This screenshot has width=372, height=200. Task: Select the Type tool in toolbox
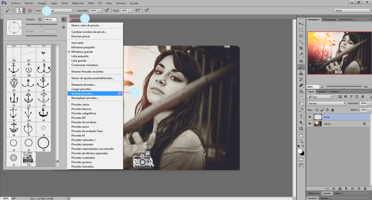click(x=301, y=116)
